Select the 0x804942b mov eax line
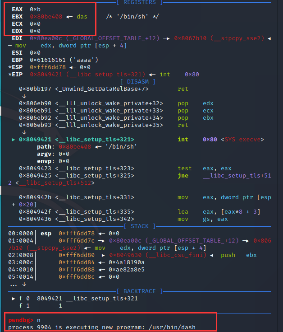Image resolution: width=283 pixels, height=332 pixels. point(140,201)
